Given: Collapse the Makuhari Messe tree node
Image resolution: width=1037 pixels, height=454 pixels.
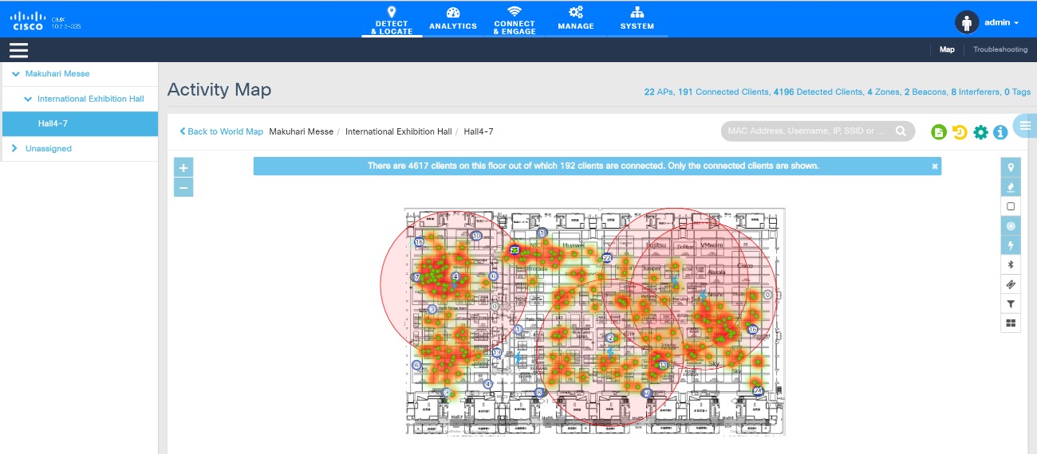Looking at the screenshot, I should click(15, 74).
